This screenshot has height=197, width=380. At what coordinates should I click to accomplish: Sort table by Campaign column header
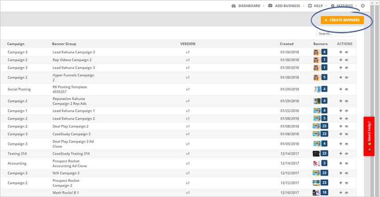point(16,44)
